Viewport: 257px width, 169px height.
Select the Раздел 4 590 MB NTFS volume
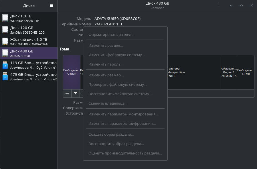[228, 72]
